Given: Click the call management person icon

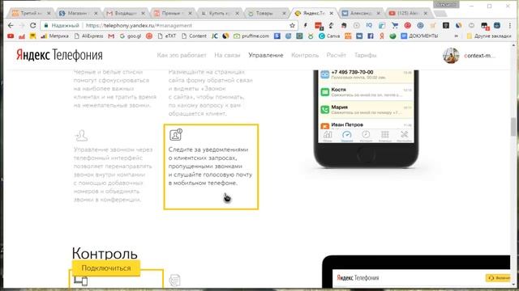Looking at the screenshot, I should tap(81, 135).
